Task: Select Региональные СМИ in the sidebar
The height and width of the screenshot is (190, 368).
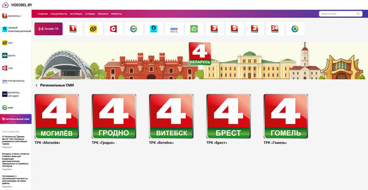Action: [x=16, y=119]
